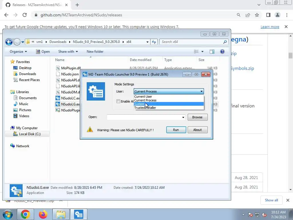293x220 pixels.
Task: Click Open in the Explorer toolbar
Action: point(43,52)
